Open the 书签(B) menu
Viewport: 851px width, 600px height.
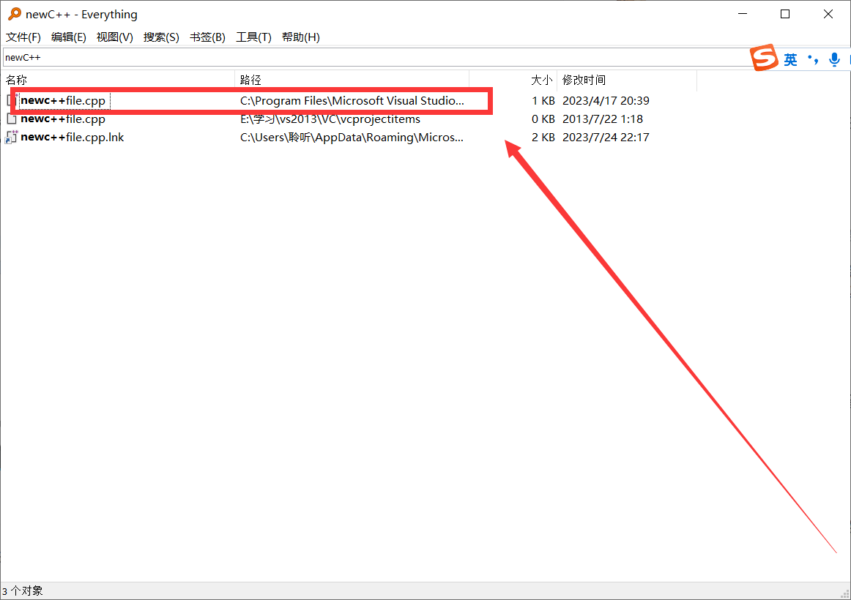pos(207,37)
